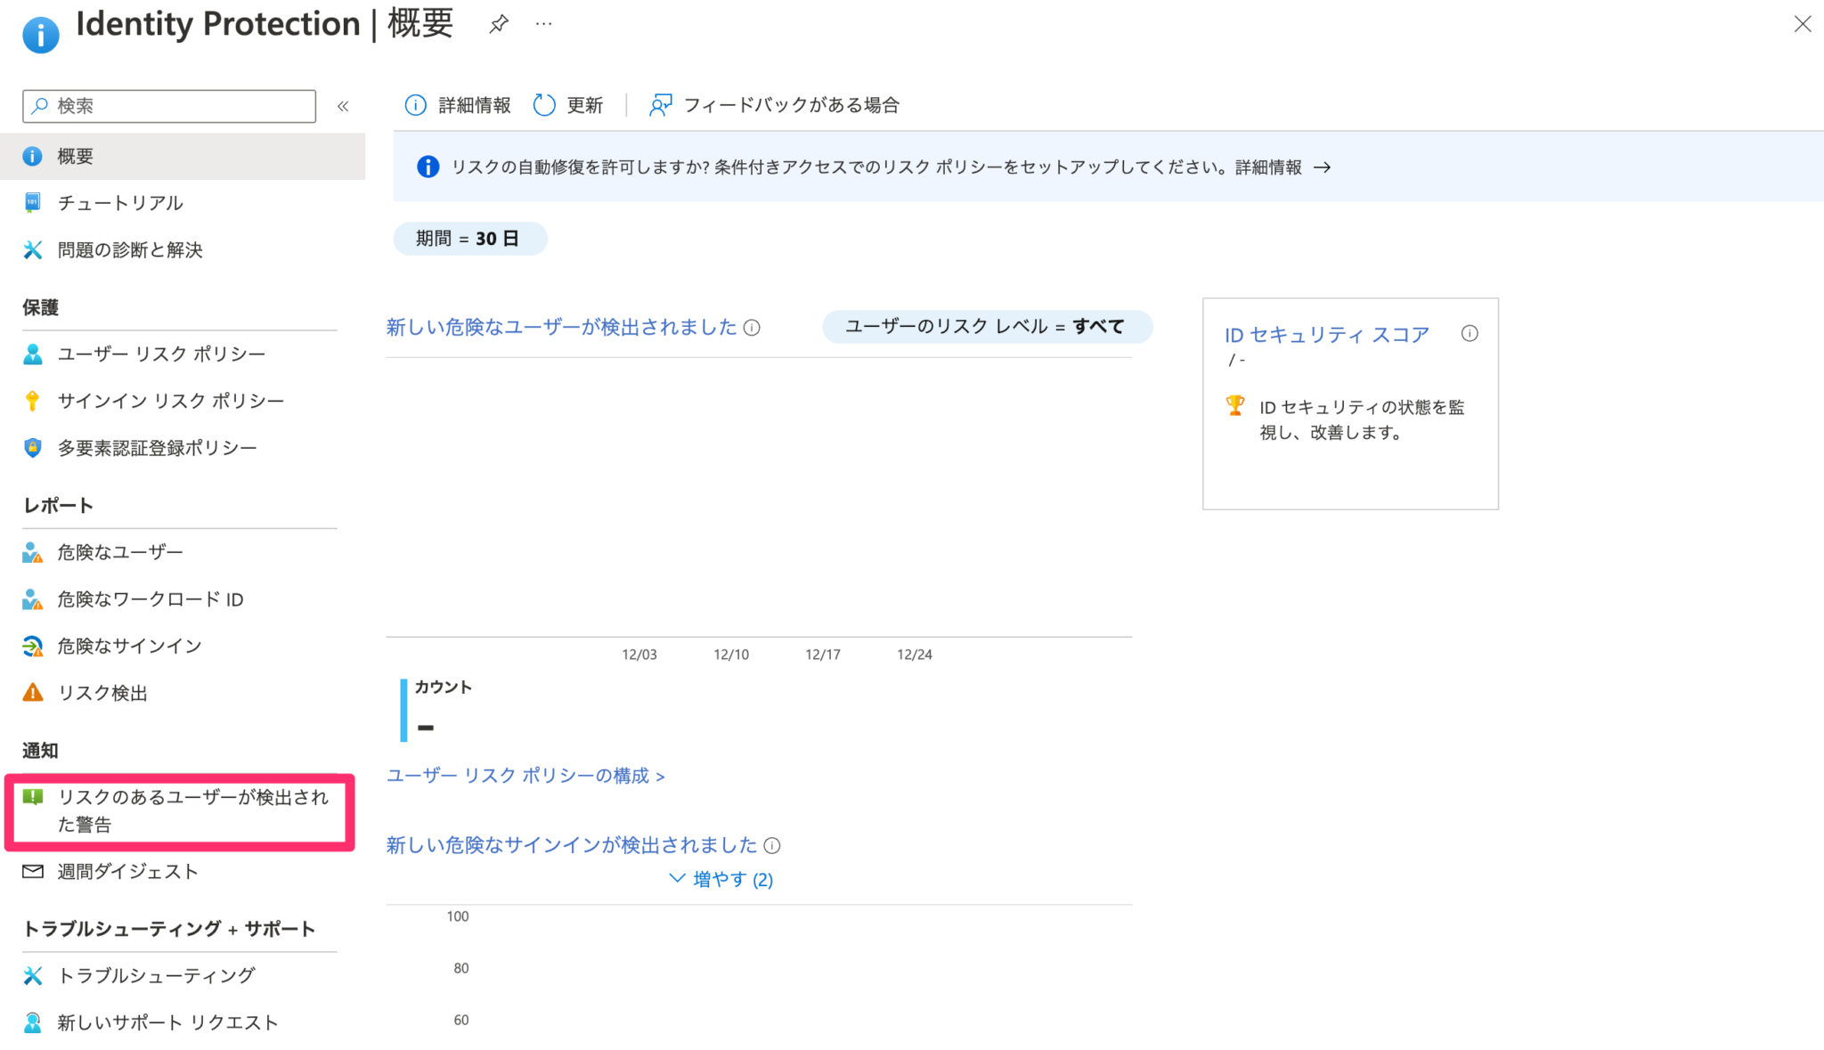Open the 期間 = 30 日 filter selector
The image size is (1824, 1050).
tap(470, 238)
